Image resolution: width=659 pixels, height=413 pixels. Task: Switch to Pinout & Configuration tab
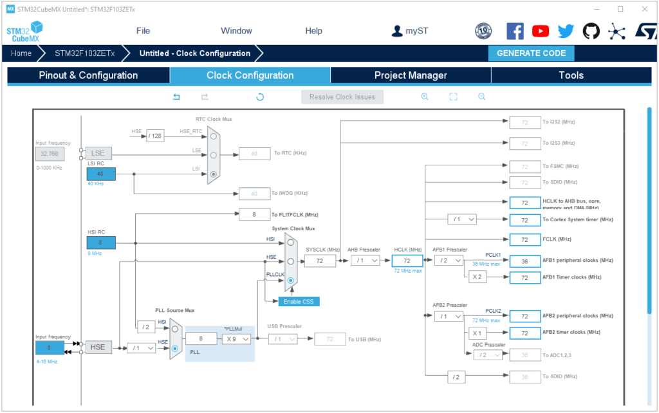click(x=88, y=75)
